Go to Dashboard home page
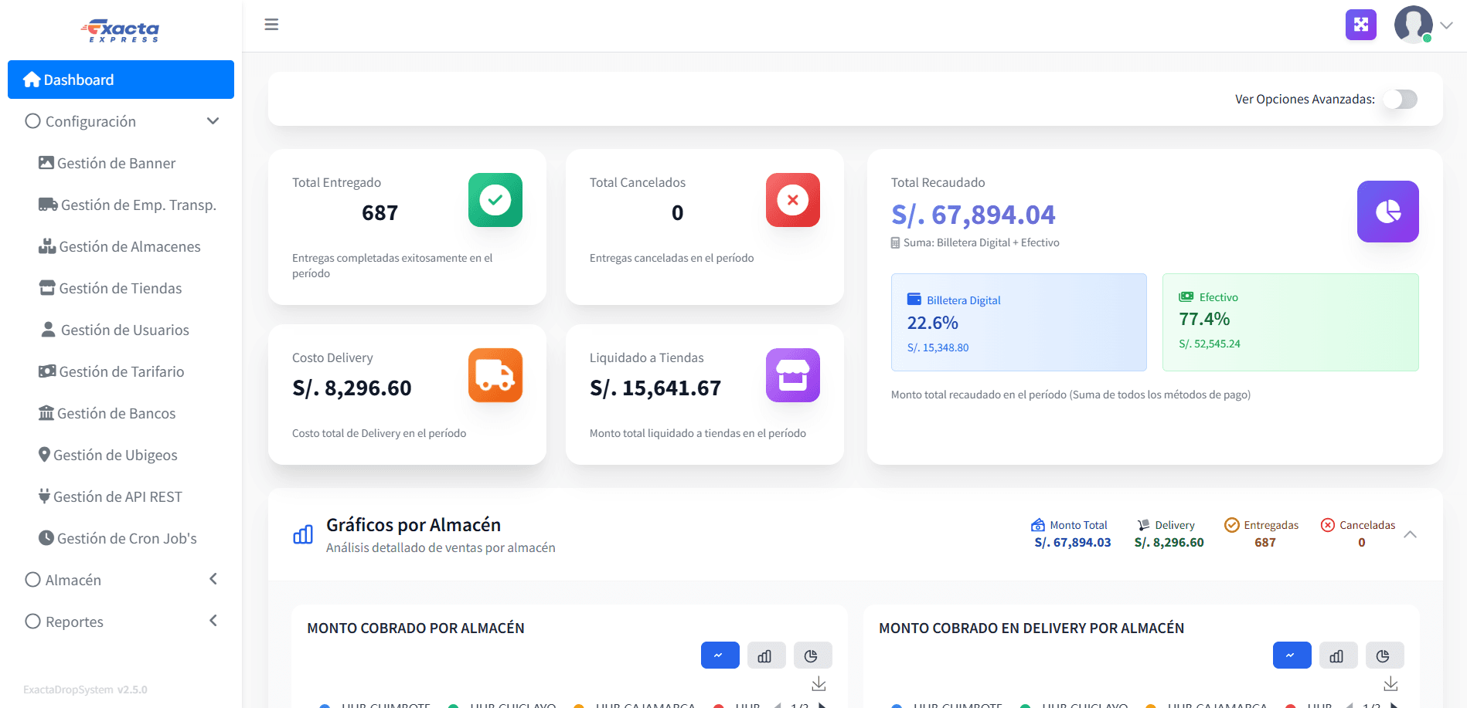The image size is (1467, 708). pos(121,80)
